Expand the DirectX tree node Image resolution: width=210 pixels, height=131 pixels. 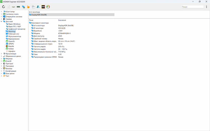coord(2,61)
